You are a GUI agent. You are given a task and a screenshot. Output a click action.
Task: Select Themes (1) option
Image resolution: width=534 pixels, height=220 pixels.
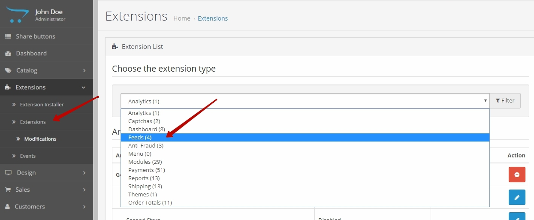(x=305, y=195)
